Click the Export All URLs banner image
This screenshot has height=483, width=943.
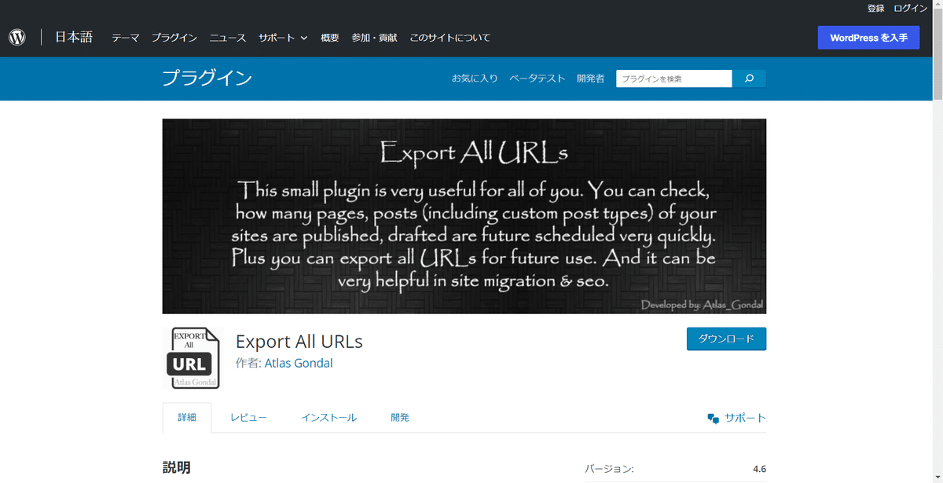point(464,216)
